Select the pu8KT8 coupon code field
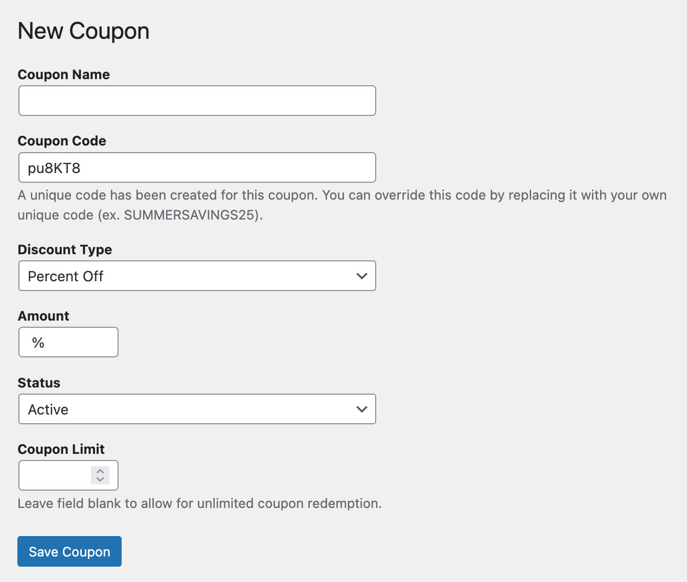Image resolution: width=687 pixels, height=582 pixels. [197, 167]
